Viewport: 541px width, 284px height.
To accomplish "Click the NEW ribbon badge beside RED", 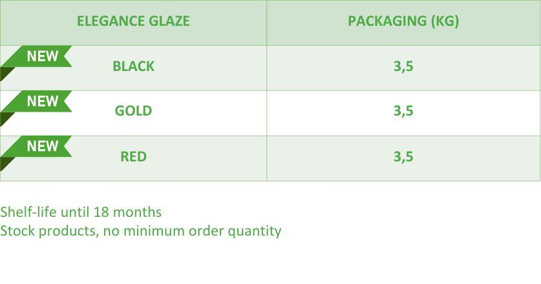I will click(x=43, y=147).
